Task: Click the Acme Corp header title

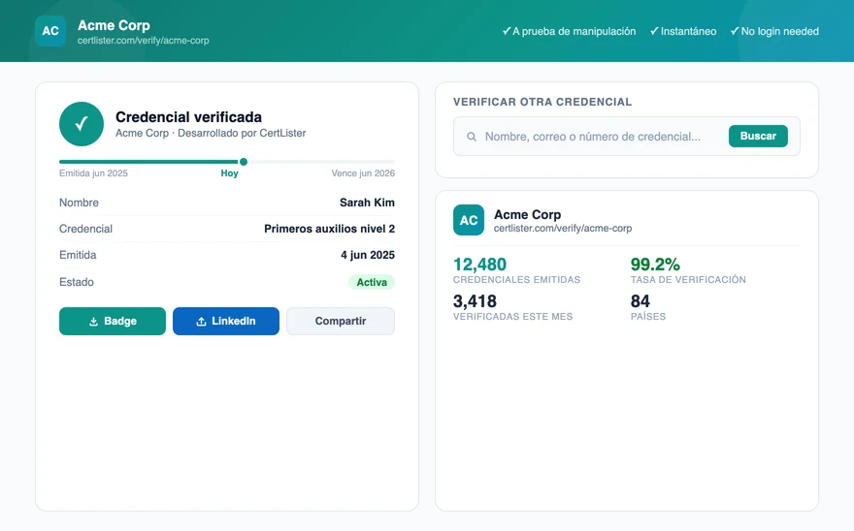Action: point(114,25)
